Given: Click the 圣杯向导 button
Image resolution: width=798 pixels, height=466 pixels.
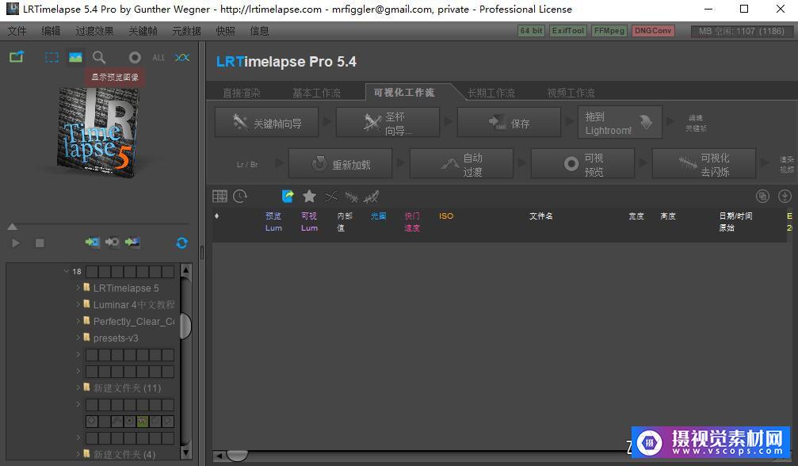Looking at the screenshot, I should point(388,122).
